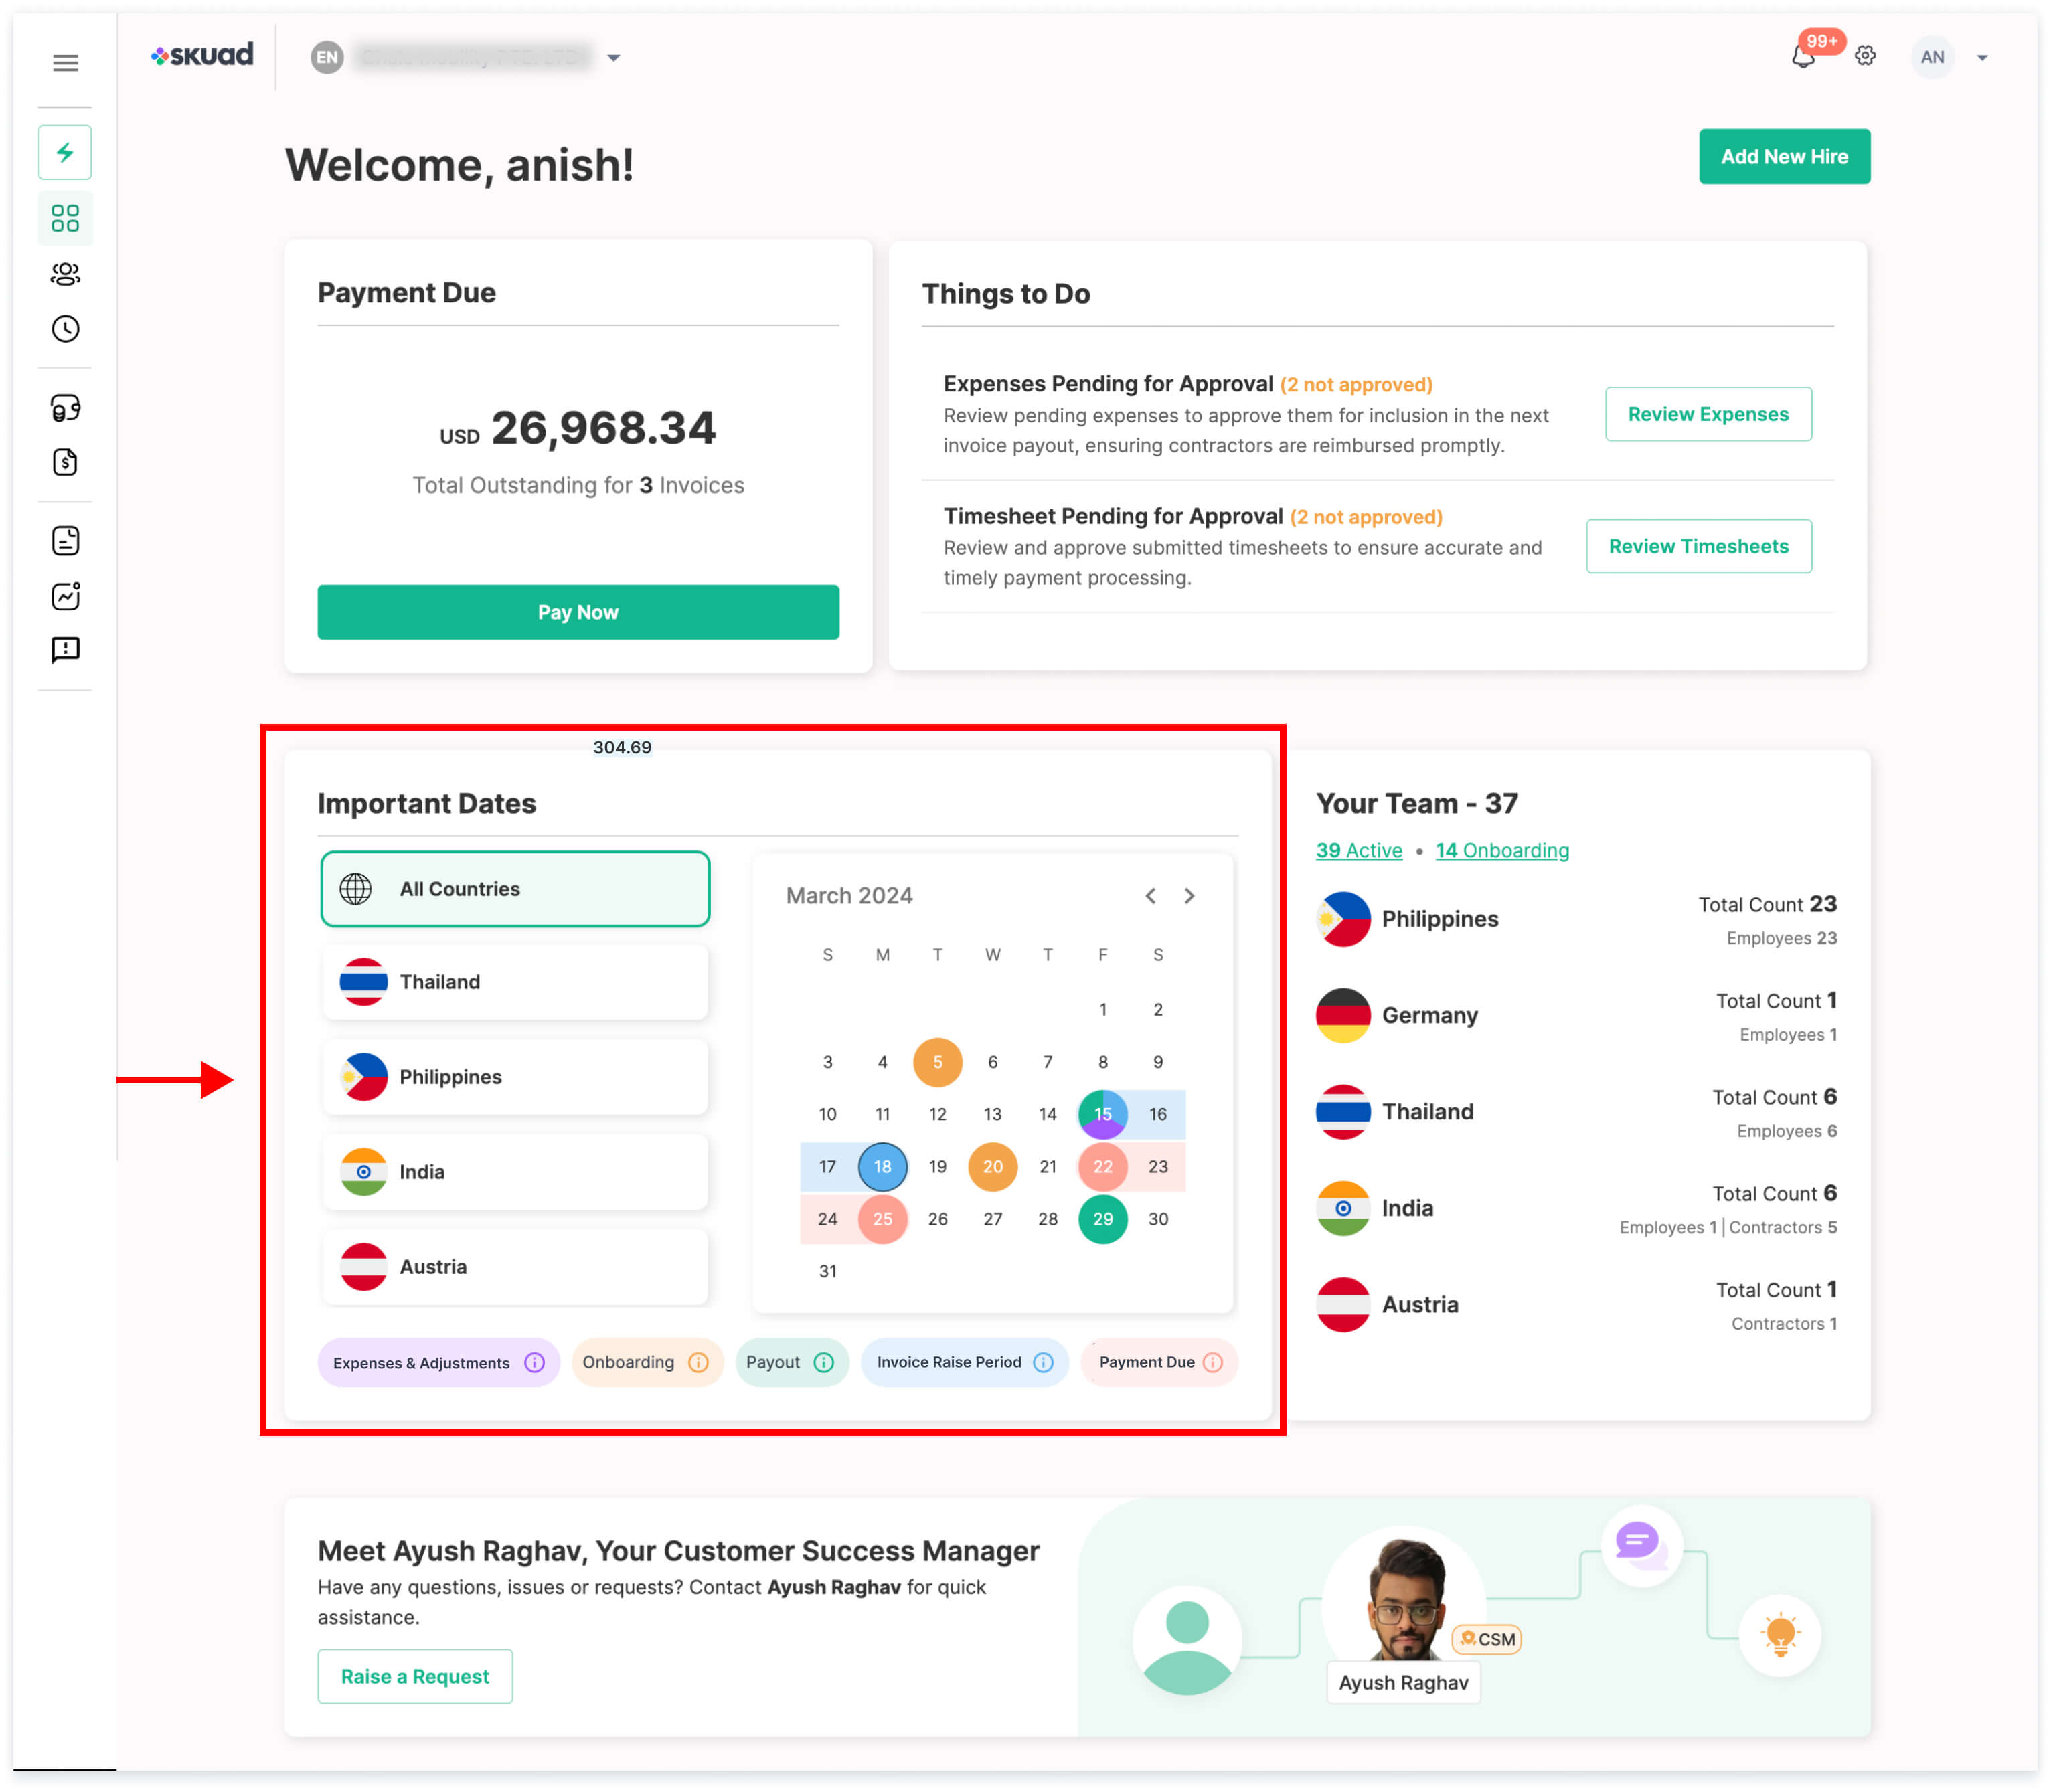Open the settings gear icon in the header
2051x1792 pixels.
coord(1865,56)
